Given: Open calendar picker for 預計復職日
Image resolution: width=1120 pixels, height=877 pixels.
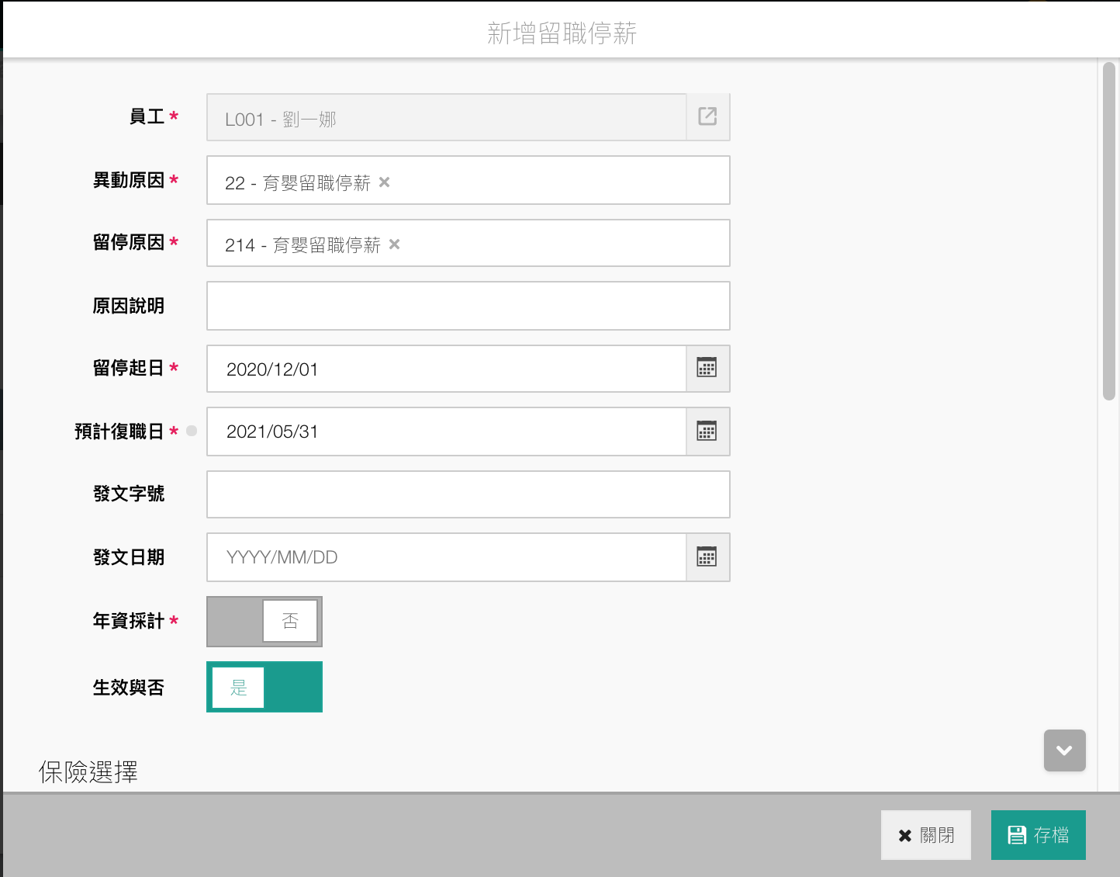Looking at the screenshot, I should [707, 432].
